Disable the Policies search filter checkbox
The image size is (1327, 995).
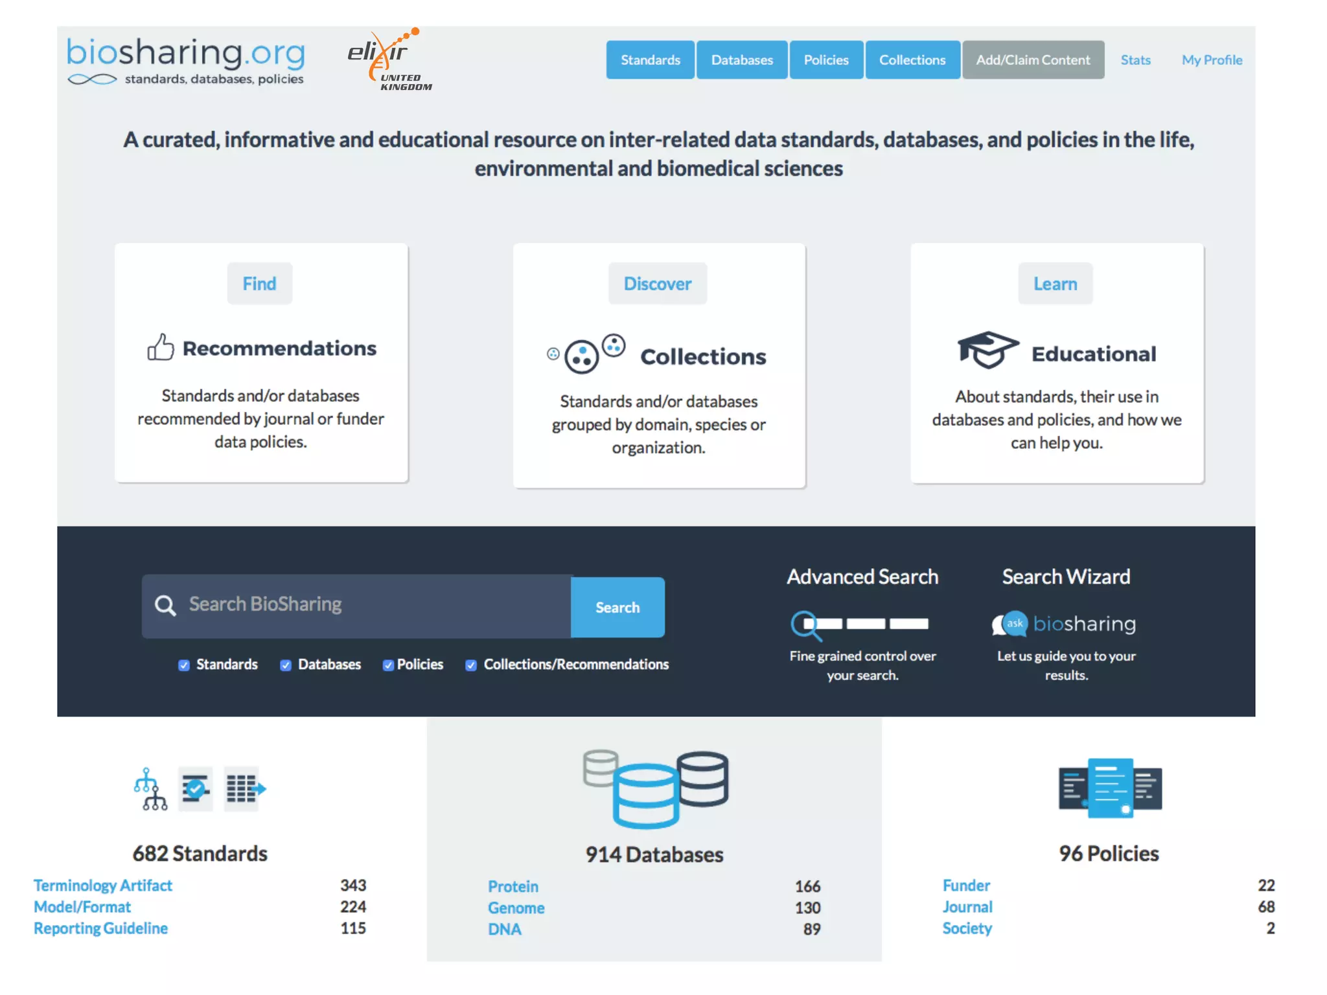(x=387, y=665)
